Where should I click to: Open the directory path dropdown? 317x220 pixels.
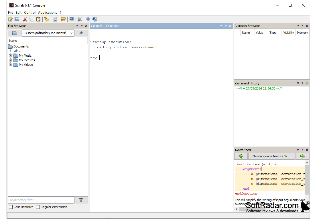pos(71,33)
